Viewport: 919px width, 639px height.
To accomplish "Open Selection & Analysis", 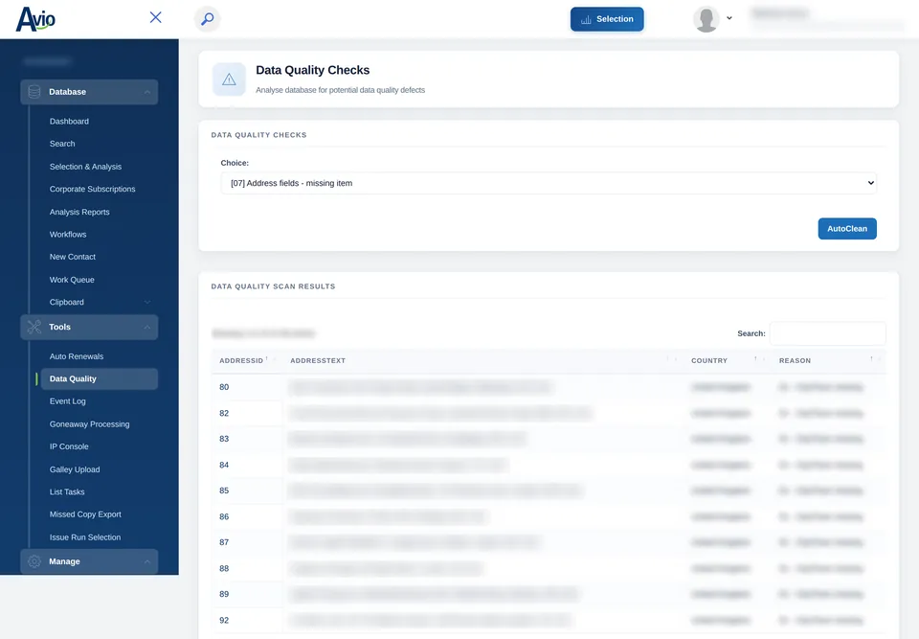I will click(85, 167).
